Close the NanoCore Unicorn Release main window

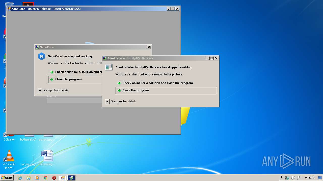click(177, 9)
